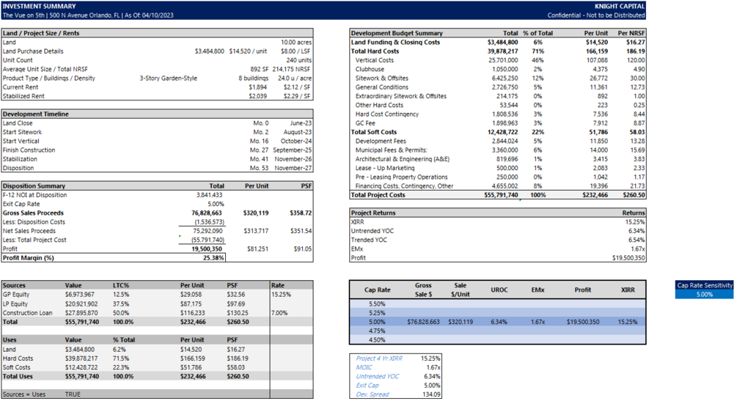The height and width of the screenshot is (401, 737).
Task: Click the 3-Story Garden-Style product type
Action: [168, 78]
